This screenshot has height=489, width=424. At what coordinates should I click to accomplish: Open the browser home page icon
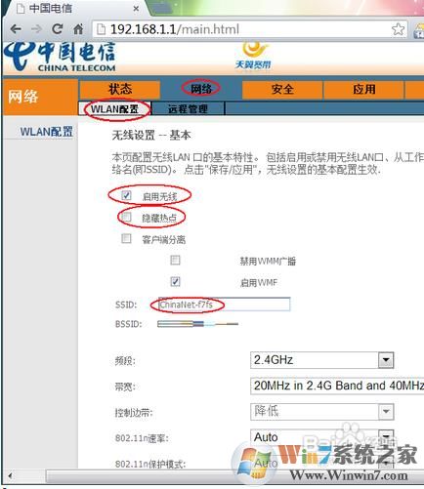coord(78,29)
